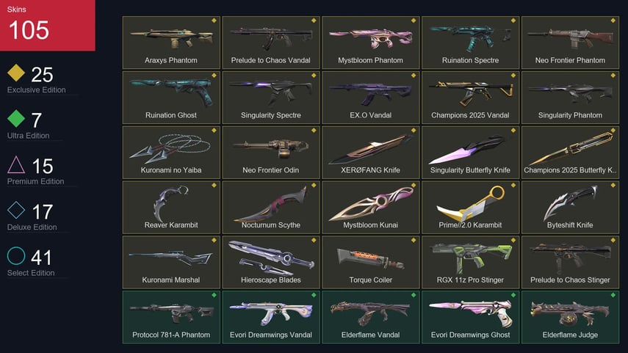Select the Champions 2025 Vandal skin
628x353 pixels.
470,98
